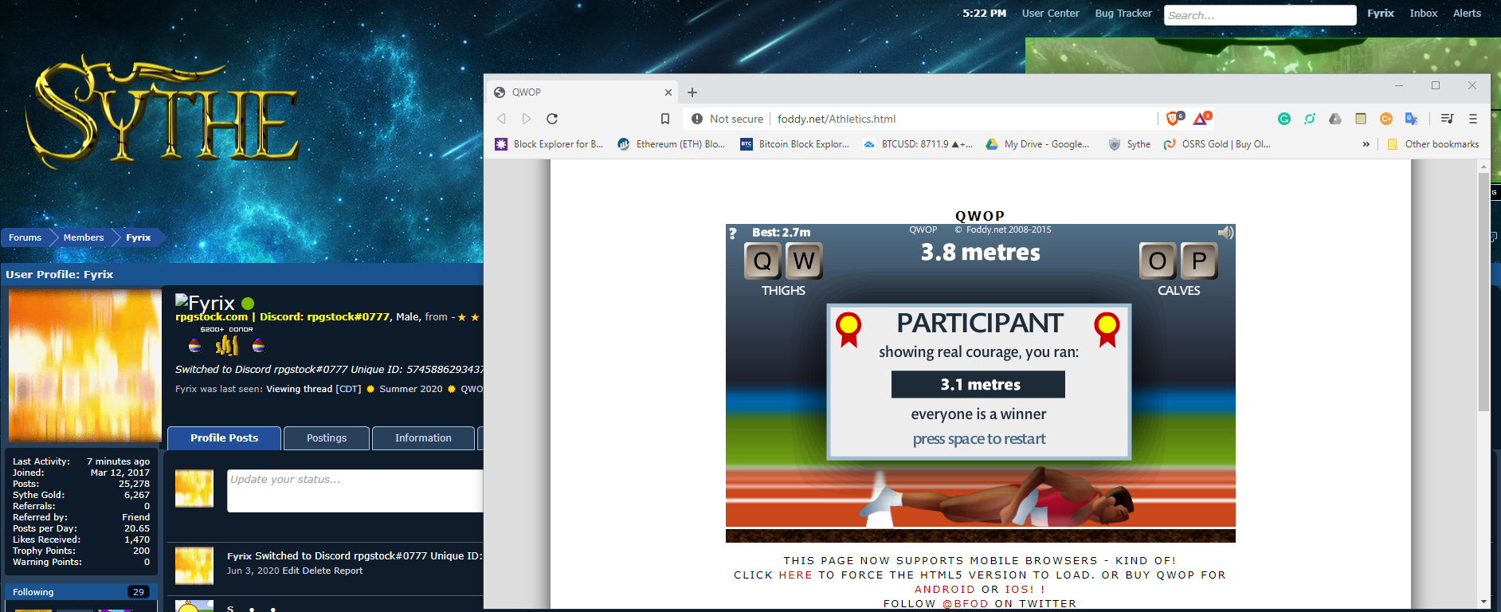
Task: Open Block Explorer bookmark
Action: [549, 144]
